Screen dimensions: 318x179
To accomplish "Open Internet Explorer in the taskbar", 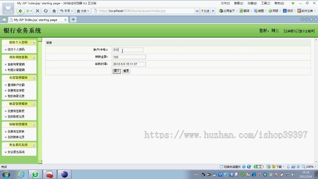I will (21, 174).
